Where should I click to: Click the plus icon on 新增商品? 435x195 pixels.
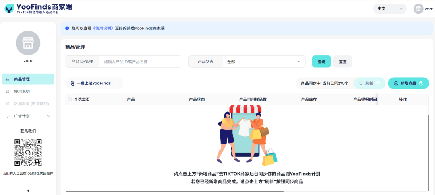(x=396, y=83)
